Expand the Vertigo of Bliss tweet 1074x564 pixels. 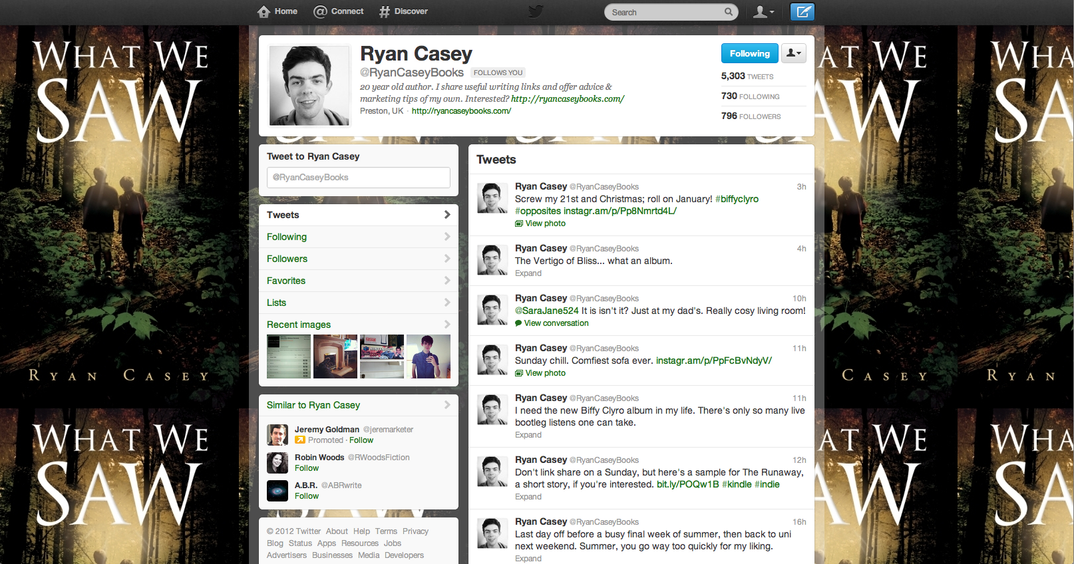pyautogui.click(x=528, y=273)
